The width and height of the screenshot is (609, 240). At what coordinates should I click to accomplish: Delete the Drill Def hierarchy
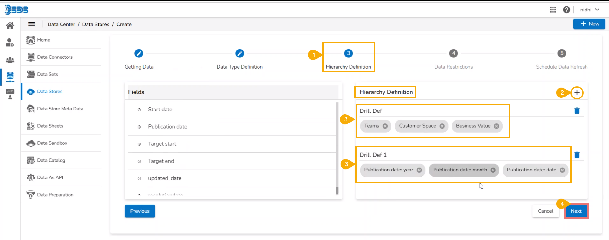577,111
